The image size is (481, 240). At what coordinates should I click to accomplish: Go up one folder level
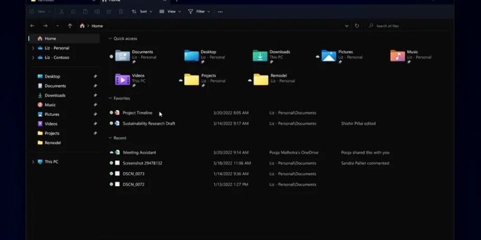70,26
